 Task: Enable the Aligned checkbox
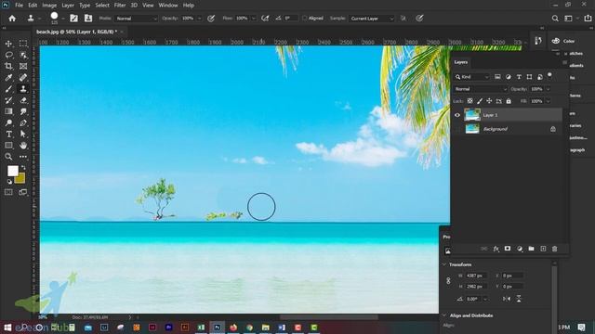click(304, 19)
